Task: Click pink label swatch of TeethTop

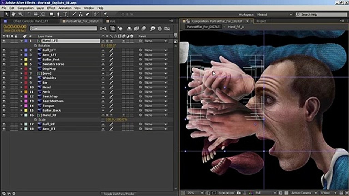Action: point(26,96)
